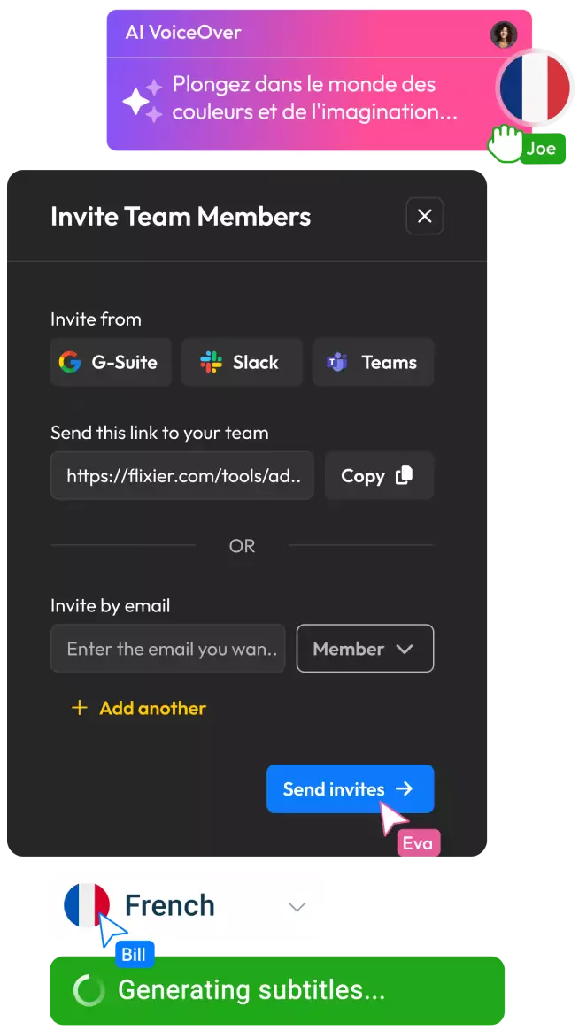Click the small French flag beside the French label

[87, 905]
